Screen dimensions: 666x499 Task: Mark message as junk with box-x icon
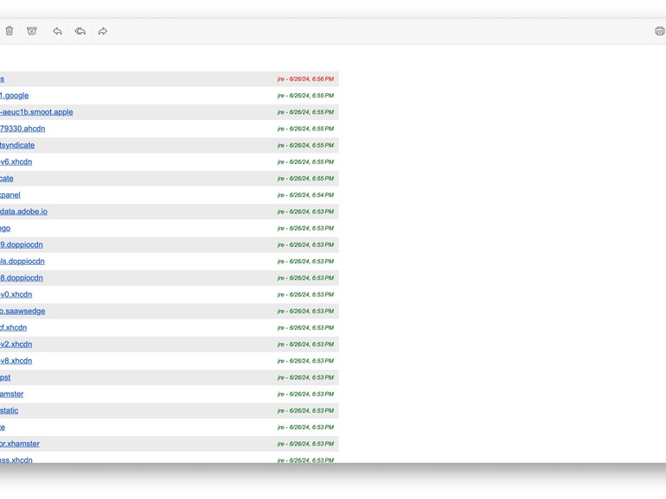tap(31, 31)
